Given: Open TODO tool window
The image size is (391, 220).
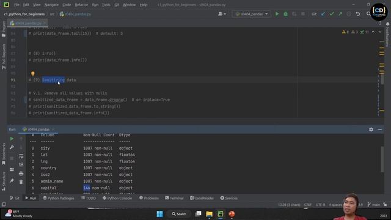Looking at the screenshot, I should click(89, 198).
